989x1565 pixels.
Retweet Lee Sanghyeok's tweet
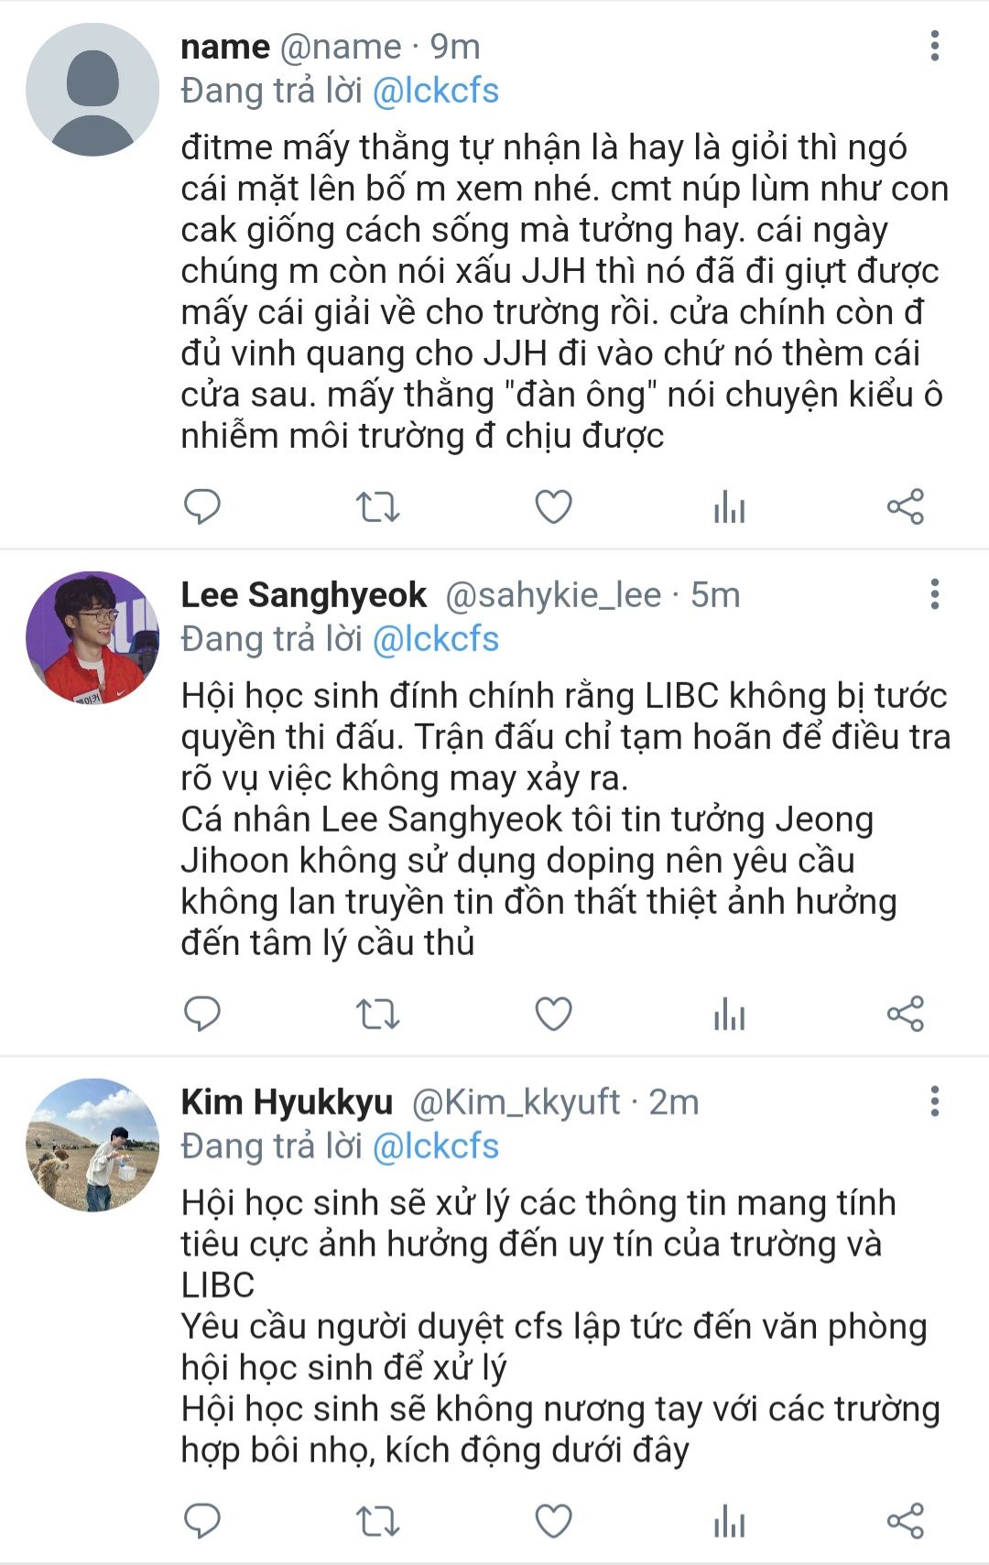pos(377,1014)
